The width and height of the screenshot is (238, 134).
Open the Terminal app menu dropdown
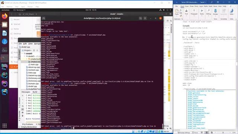[x=19, y=10]
